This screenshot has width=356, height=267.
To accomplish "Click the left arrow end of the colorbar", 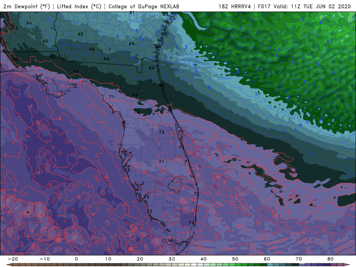I will tap(9, 265).
